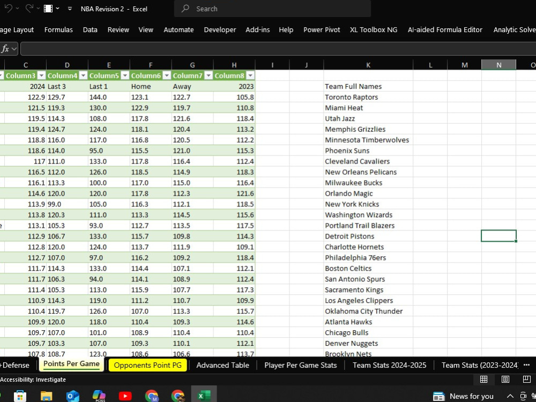Click Excel icon on taskbar
Image resolution: width=536 pixels, height=402 pixels.
(x=204, y=396)
